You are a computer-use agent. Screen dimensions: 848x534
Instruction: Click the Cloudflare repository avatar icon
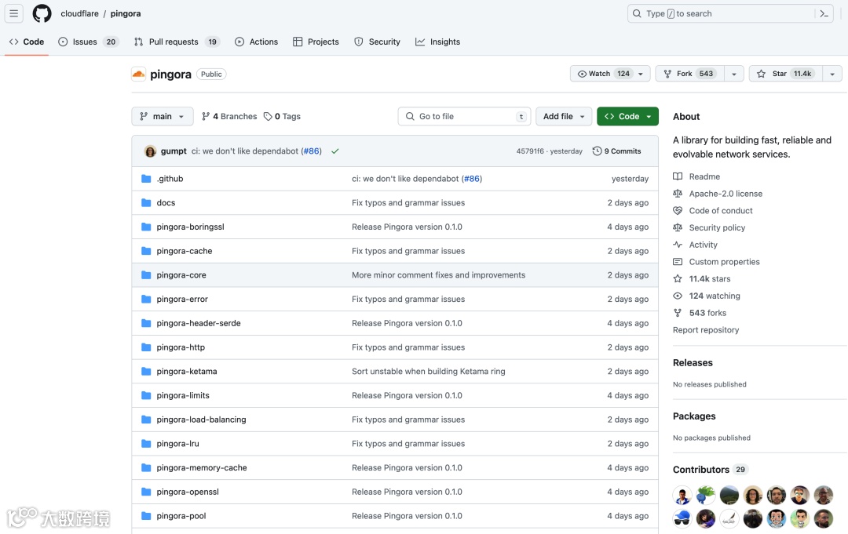[138, 74]
